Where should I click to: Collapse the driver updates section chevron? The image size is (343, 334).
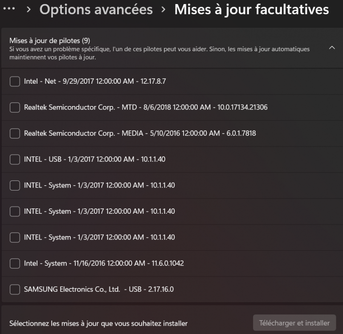332,47
